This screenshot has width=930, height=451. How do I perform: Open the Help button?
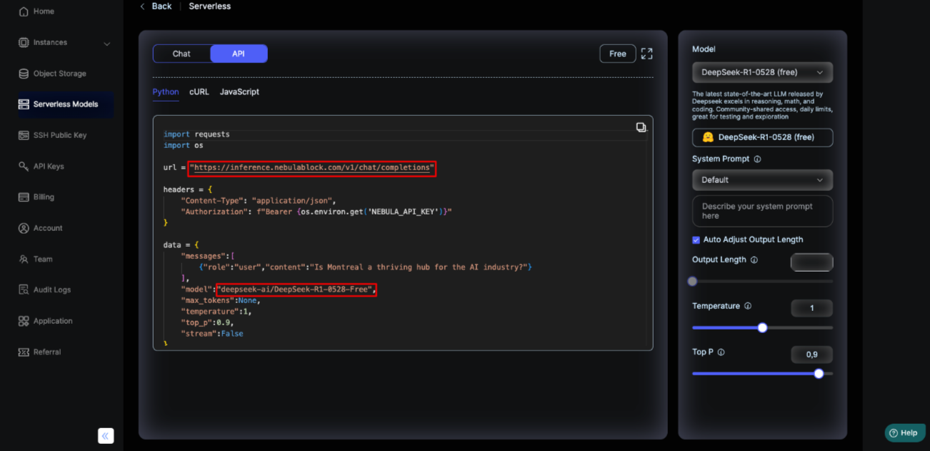(904, 433)
